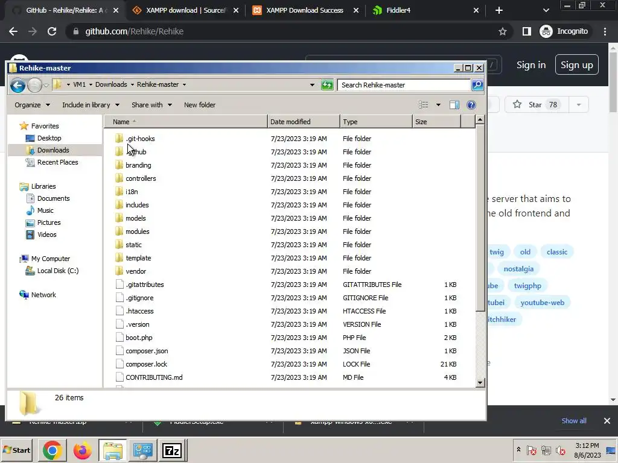Open Firefox from the taskbar

click(x=82, y=450)
